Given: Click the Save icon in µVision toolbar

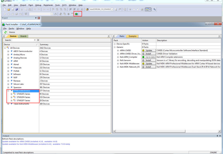Looking at the screenshot, I should coord(13,9).
